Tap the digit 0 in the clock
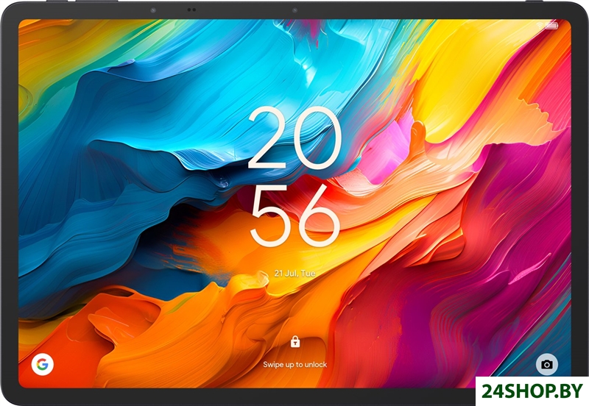Screen dimensions: 589x406 tap(320, 138)
